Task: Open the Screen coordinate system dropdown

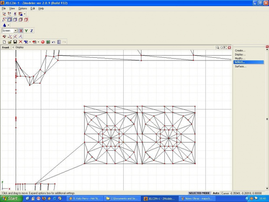Action: [x=15, y=31]
